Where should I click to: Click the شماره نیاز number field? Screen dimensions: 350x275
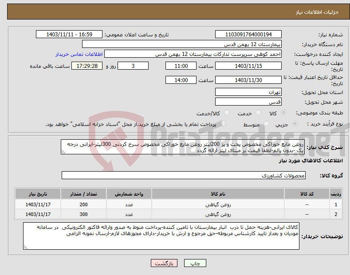[x=248, y=35]
